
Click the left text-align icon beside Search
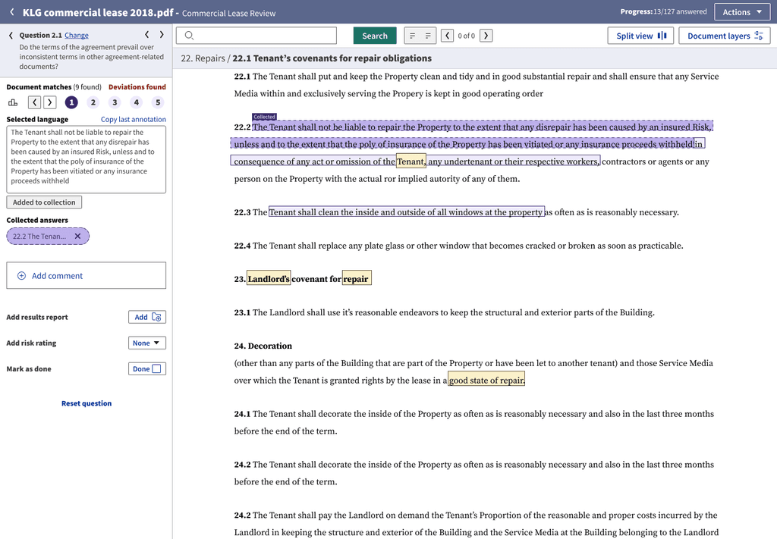(412, 36)
